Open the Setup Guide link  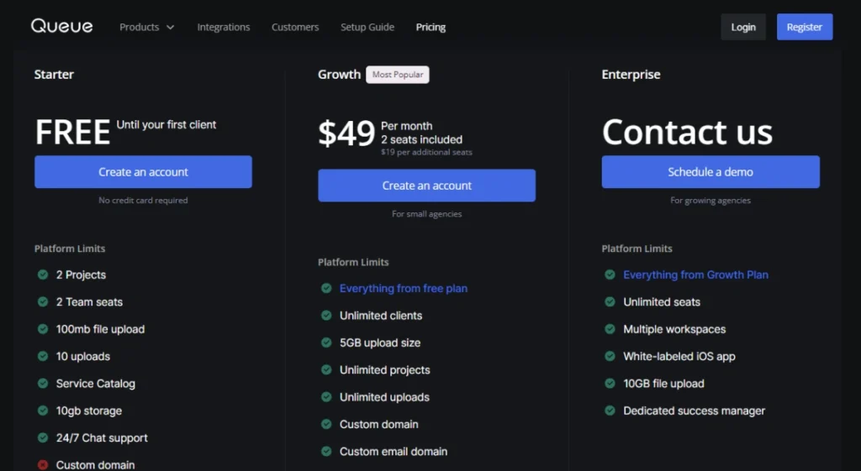pos(367,27)
